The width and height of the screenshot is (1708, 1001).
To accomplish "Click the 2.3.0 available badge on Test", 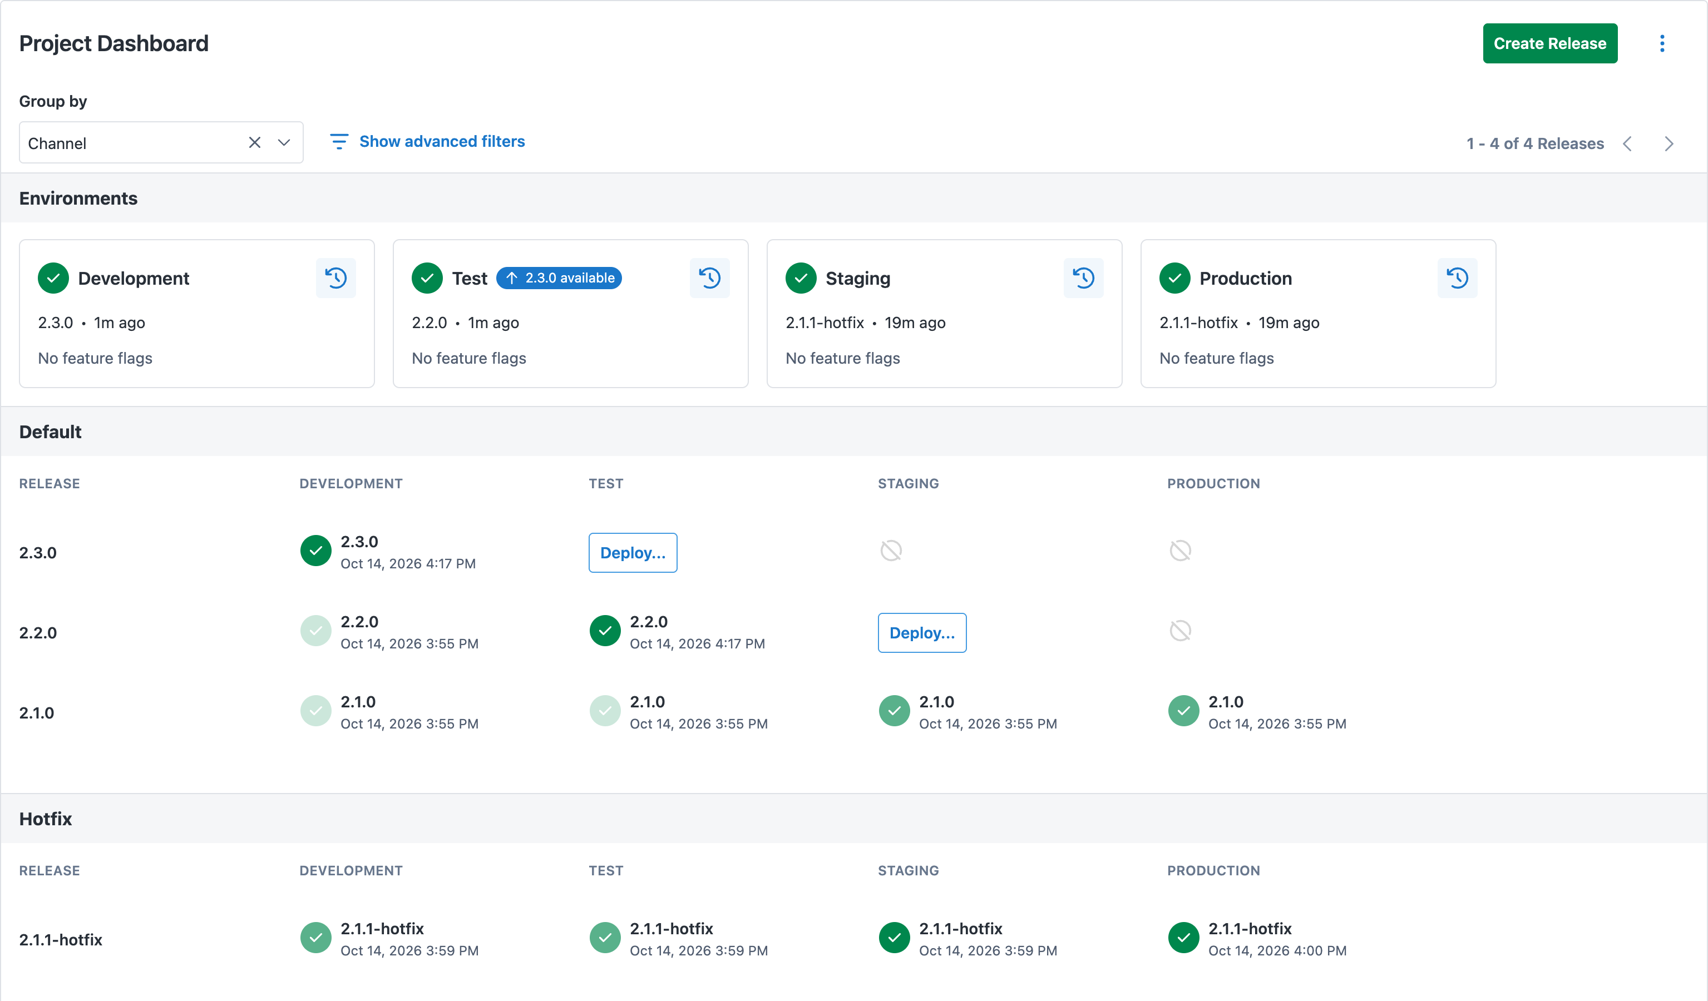I will [559, 277].
